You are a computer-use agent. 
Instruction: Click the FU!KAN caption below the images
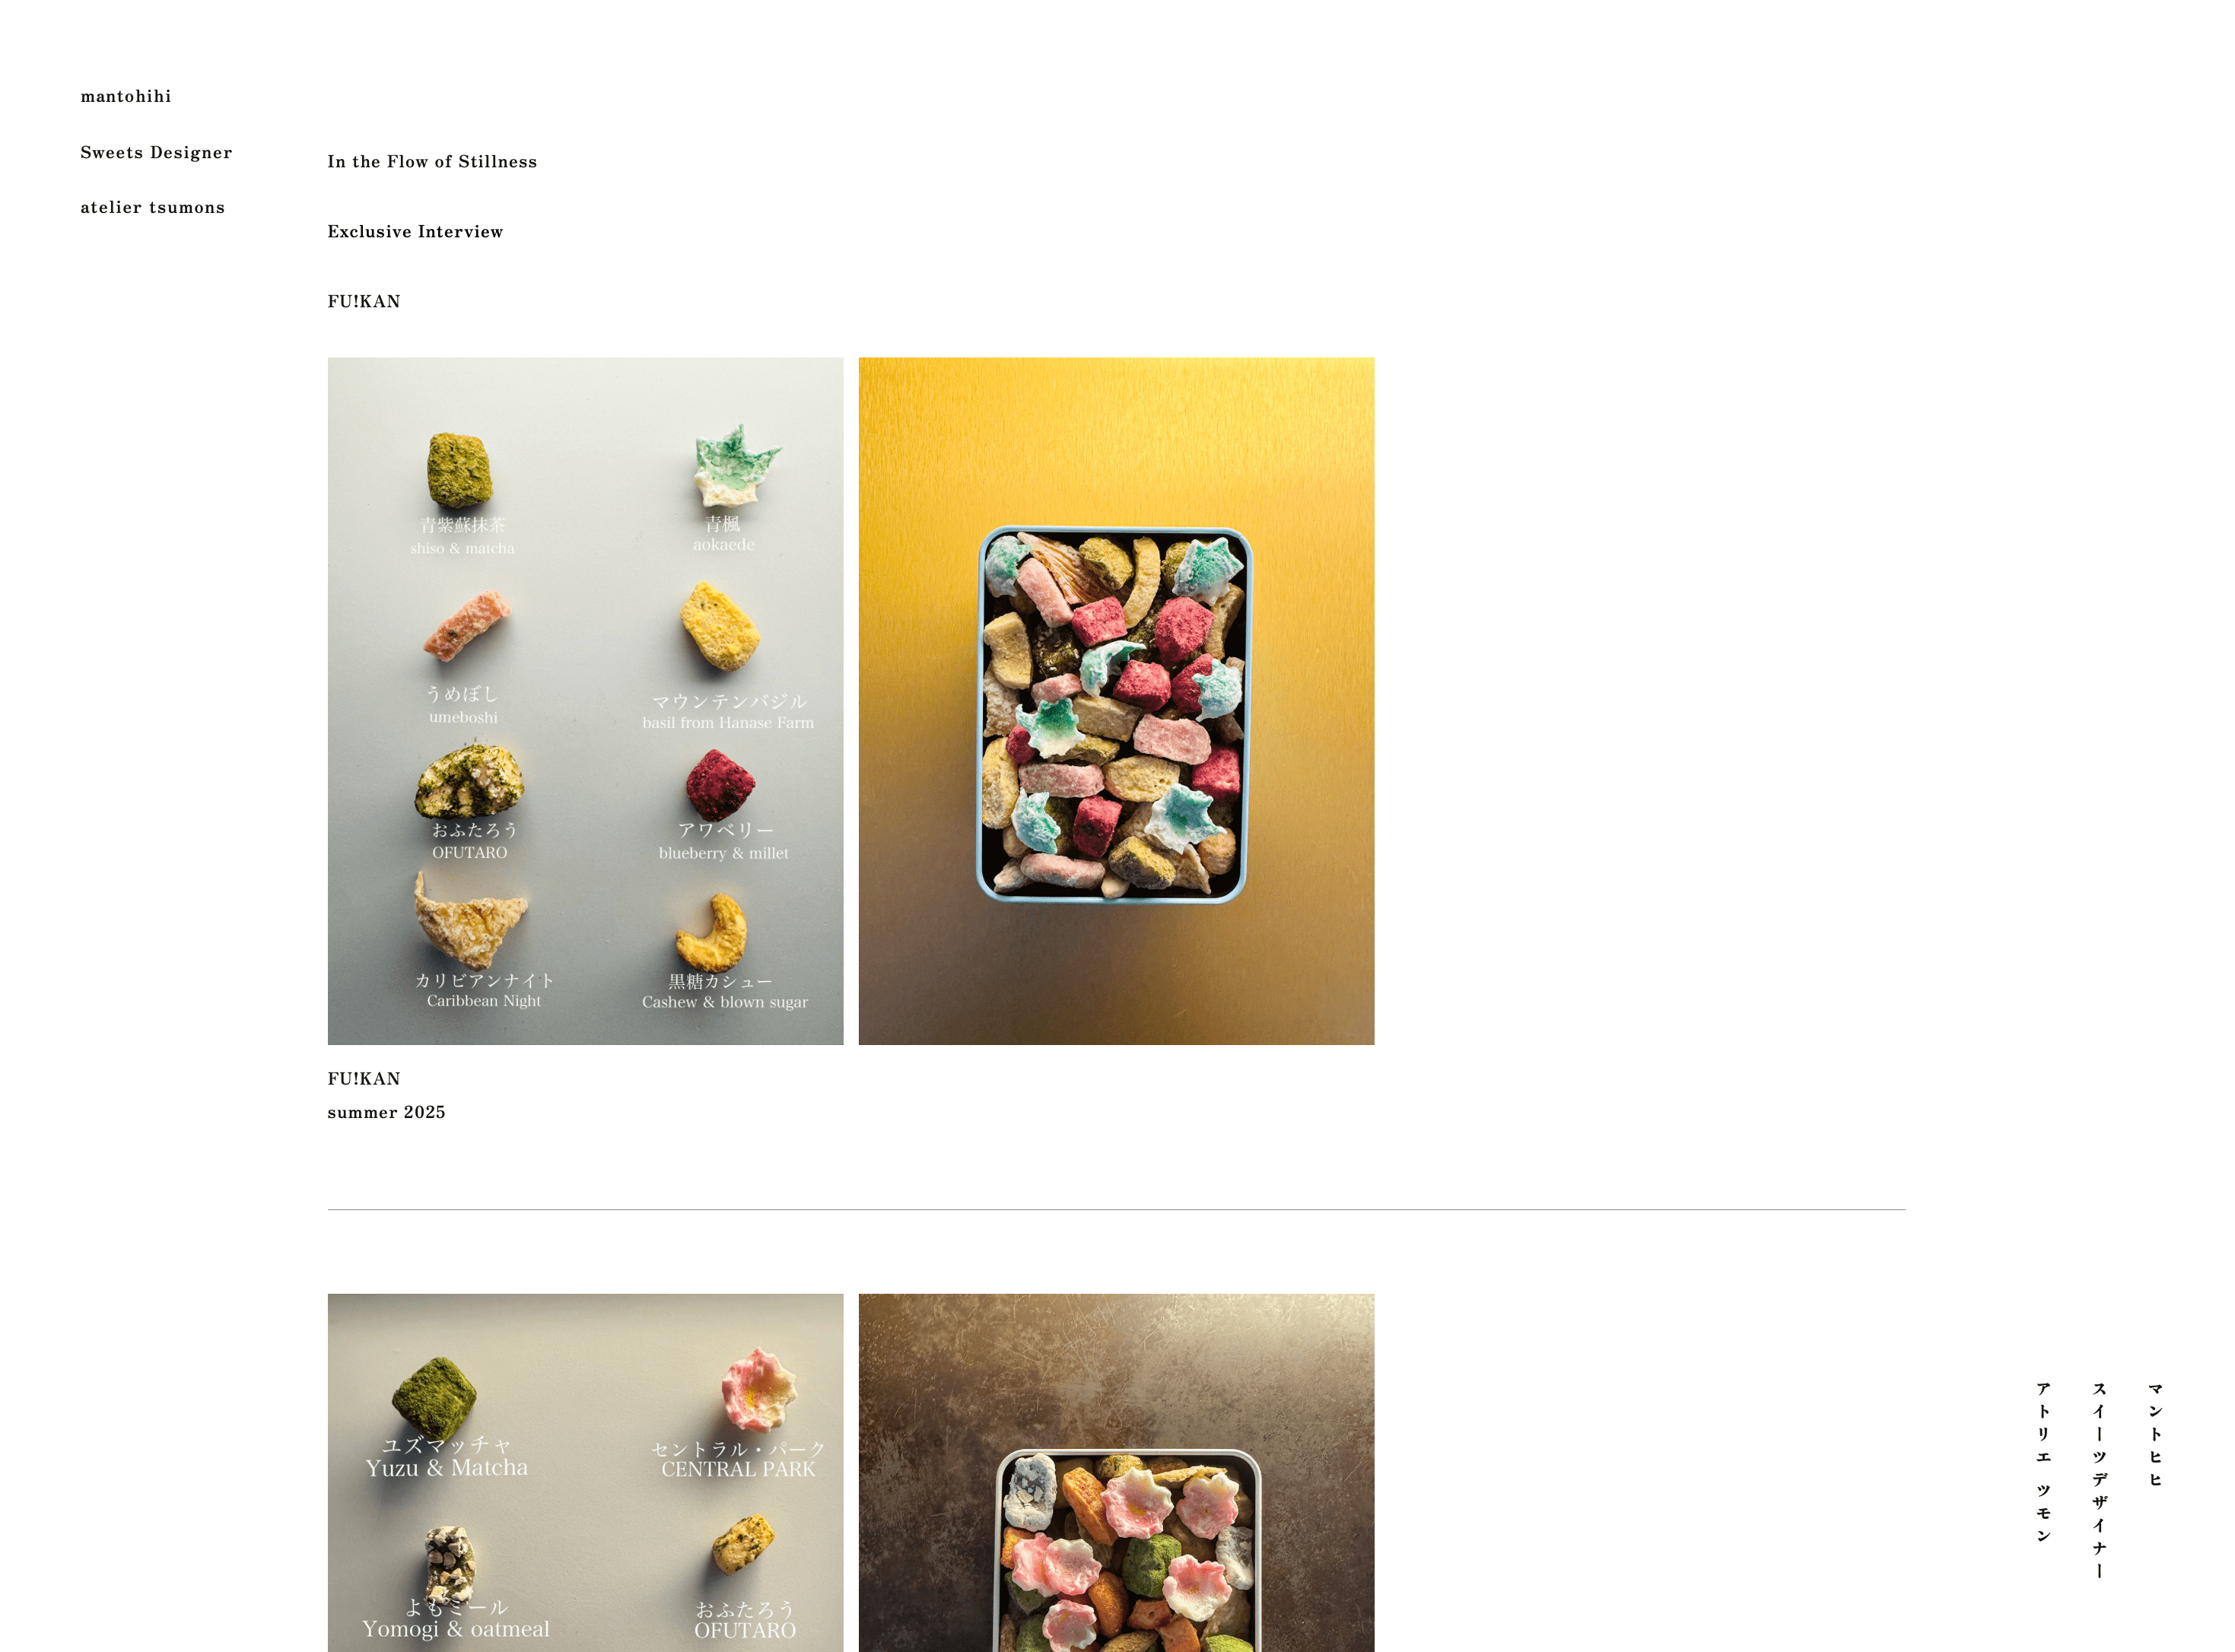[x=364, y=1079]
